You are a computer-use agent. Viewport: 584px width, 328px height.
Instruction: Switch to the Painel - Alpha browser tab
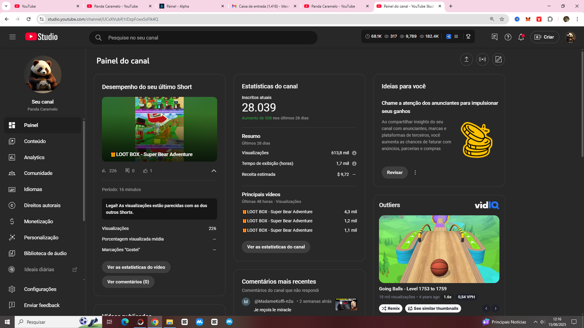[192, 6]
